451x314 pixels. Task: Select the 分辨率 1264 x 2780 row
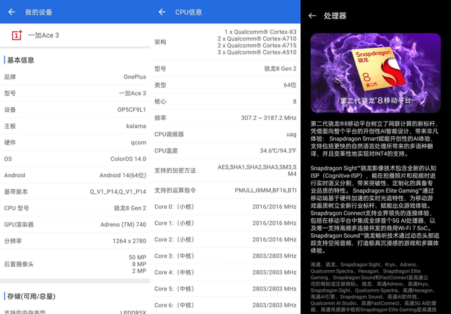(x=75, y=241)
